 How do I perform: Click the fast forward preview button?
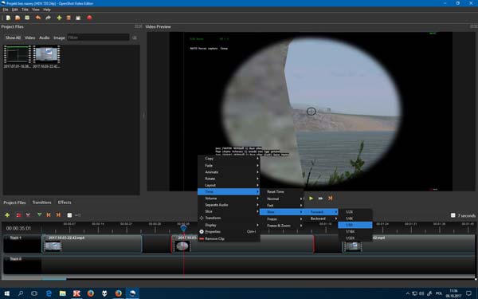pyautogui.click(x=320, y=199)
